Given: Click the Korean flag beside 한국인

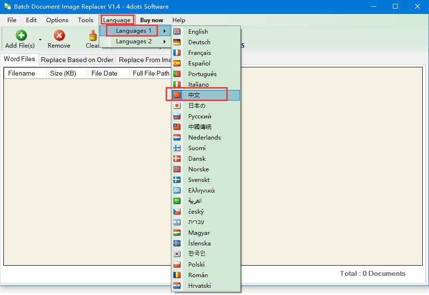Looking at the screenshot, I should click(177, 254).
